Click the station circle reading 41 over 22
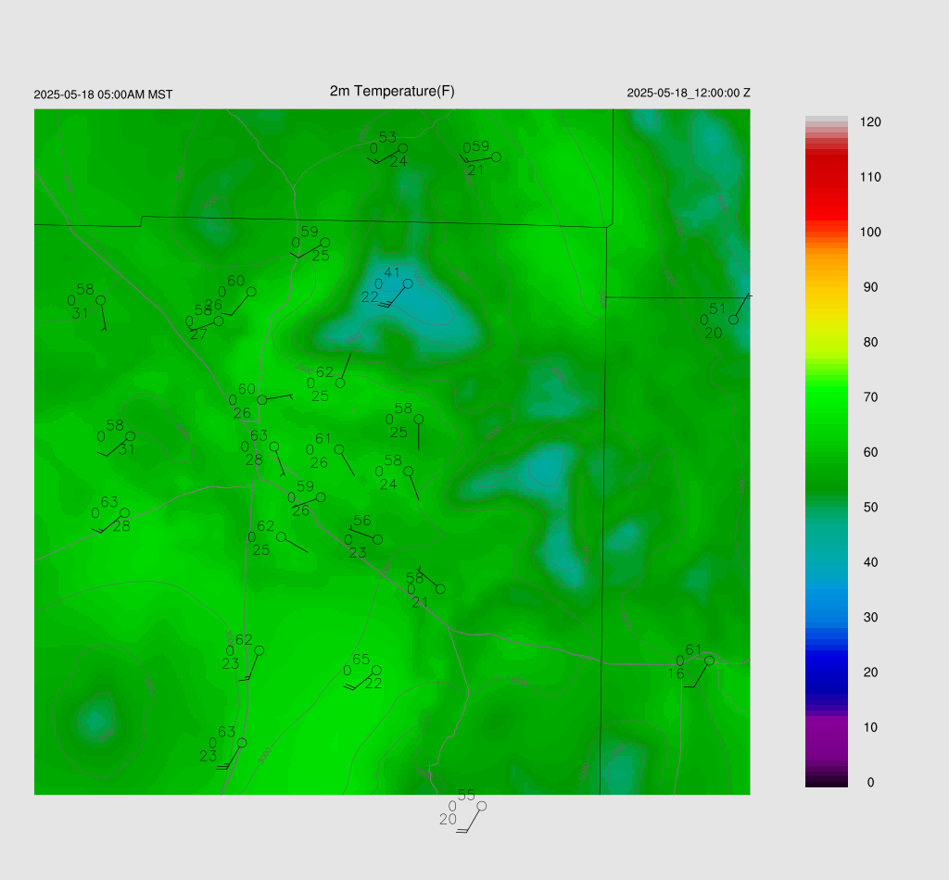This screenshot has width=949, height=880. click(x=408, y=283)
